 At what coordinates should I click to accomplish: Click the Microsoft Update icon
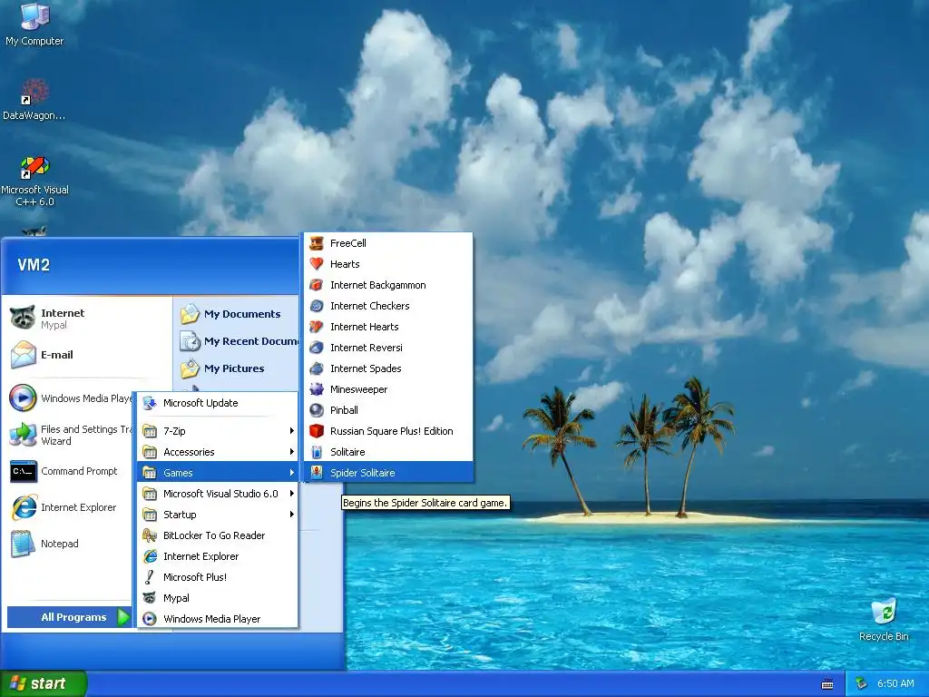(x=150, y=403)
